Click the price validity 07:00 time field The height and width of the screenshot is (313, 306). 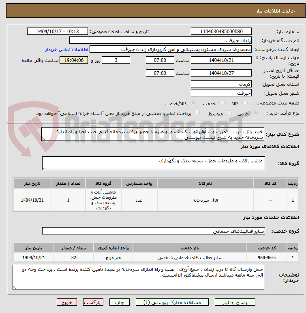(160, 73)
